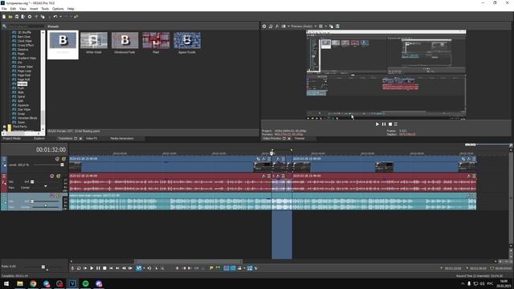Open the File menu

(4, 9)
